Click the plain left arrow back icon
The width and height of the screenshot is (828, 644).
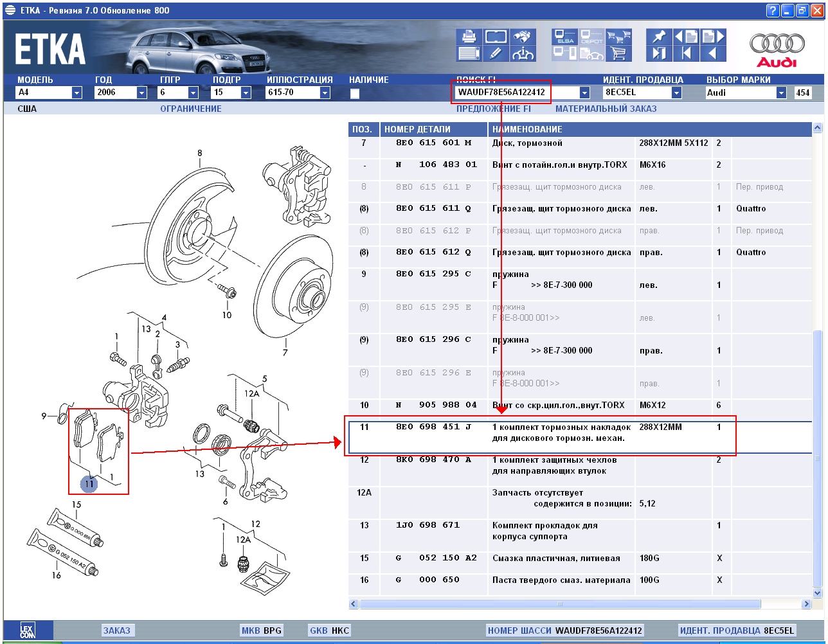coord(714,53)
